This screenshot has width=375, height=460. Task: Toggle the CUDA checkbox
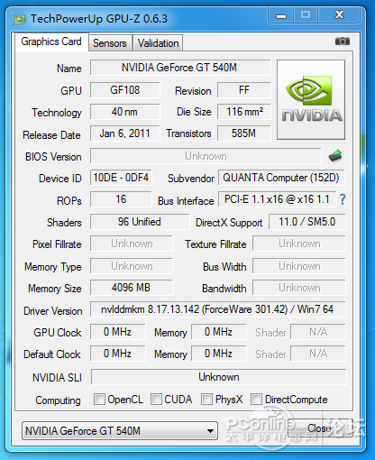pos(156,400)
